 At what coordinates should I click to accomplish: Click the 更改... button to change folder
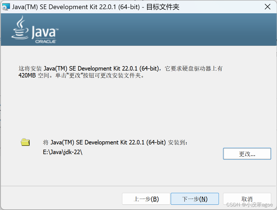click(247, 154)
